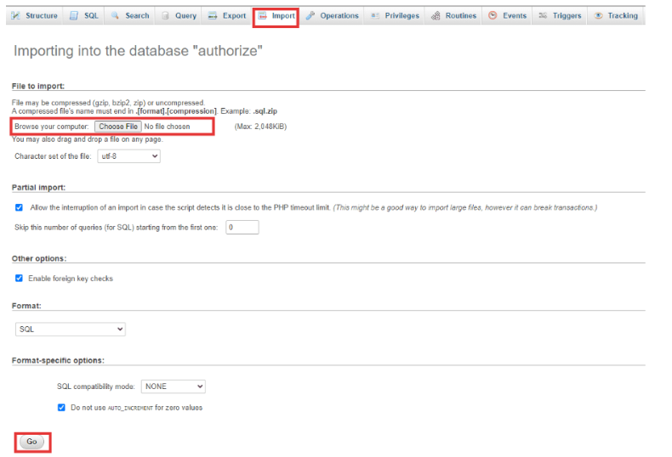Open the Triggers tab

click(x=560, y=15)
